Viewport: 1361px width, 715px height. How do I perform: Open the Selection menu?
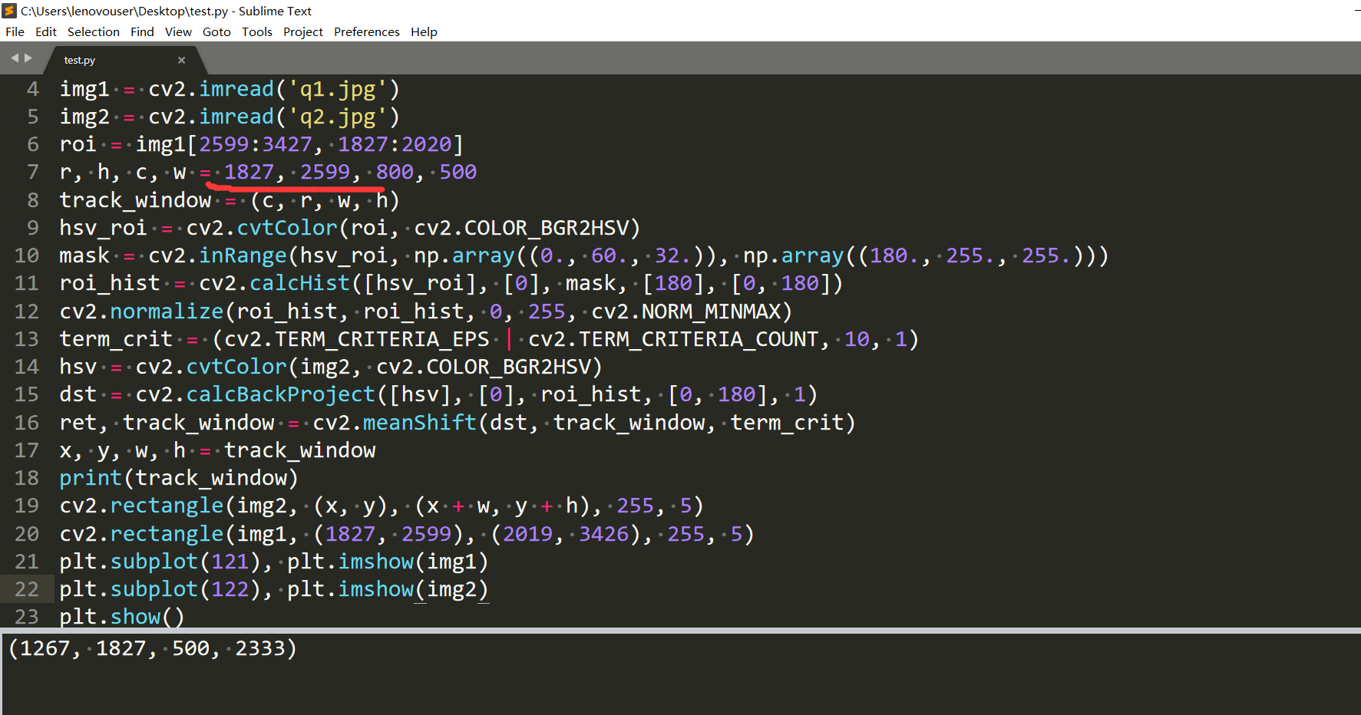tap(94, 31)
